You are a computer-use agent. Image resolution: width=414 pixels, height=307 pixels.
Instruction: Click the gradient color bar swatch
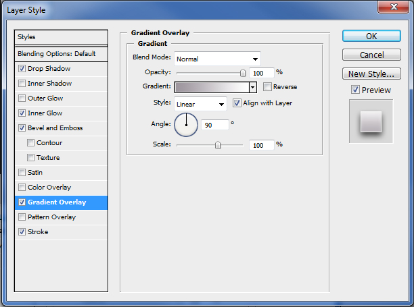(212, 87)
